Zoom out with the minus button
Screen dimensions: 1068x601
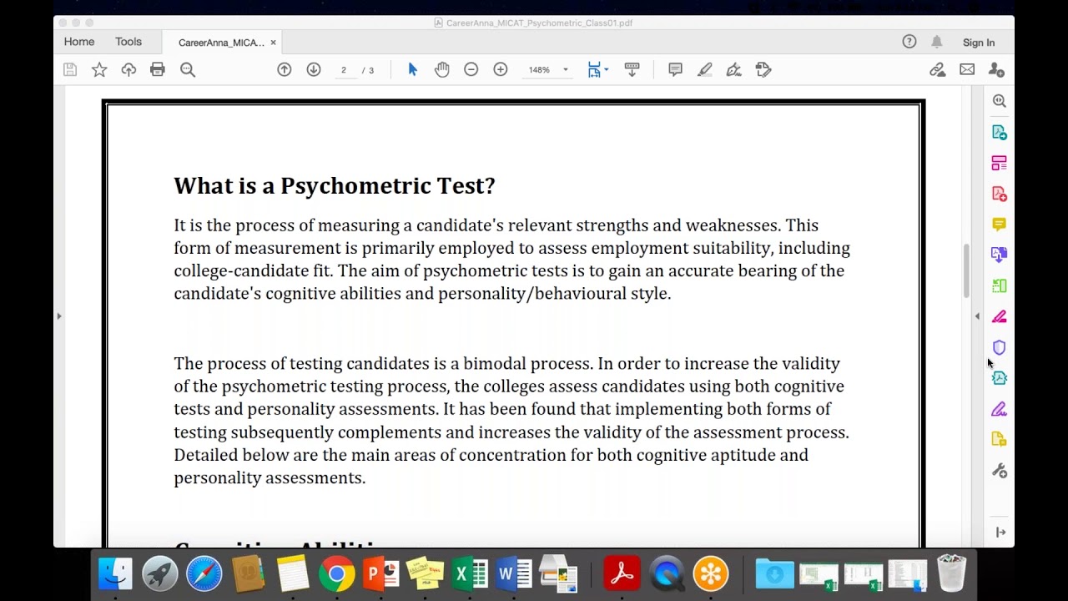tap(471, 70)
